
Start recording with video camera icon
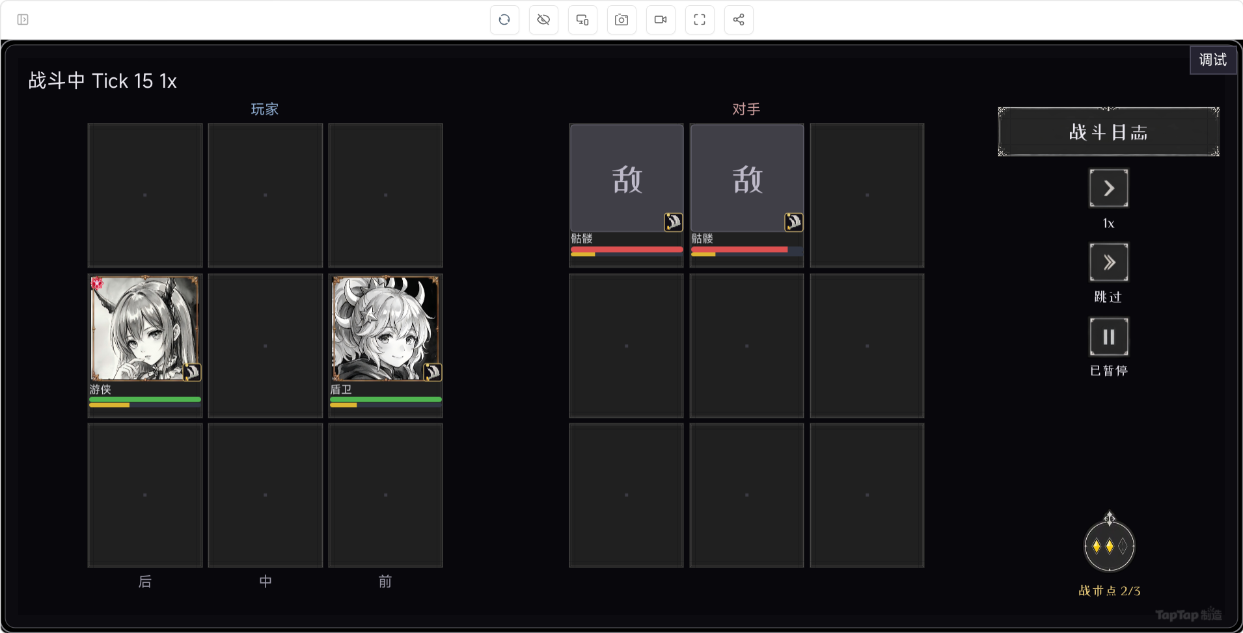(x=661, y=19)
